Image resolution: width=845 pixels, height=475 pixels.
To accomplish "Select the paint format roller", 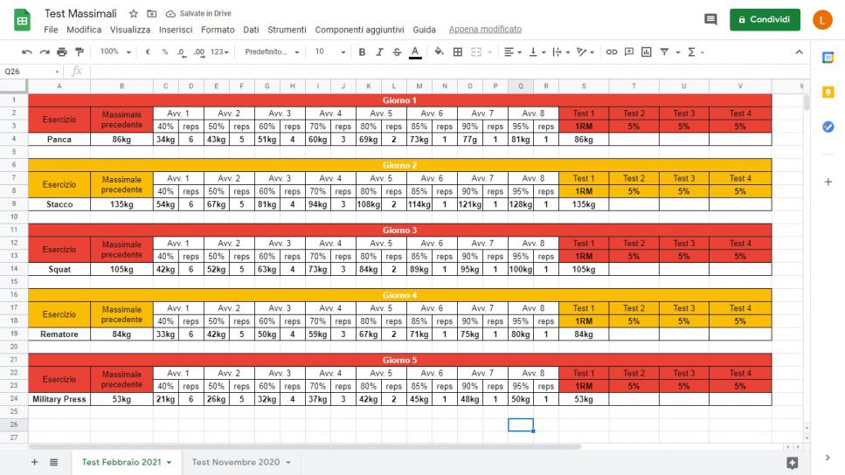I will [80, 52].
